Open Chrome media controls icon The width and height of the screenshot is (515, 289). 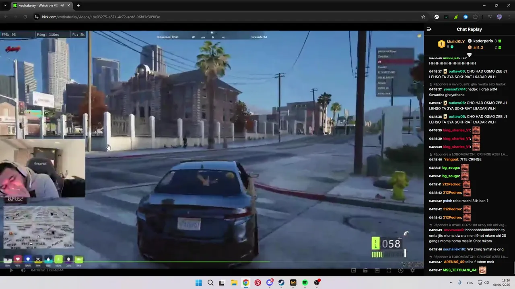pyautogui.click(x=490, y=17)
